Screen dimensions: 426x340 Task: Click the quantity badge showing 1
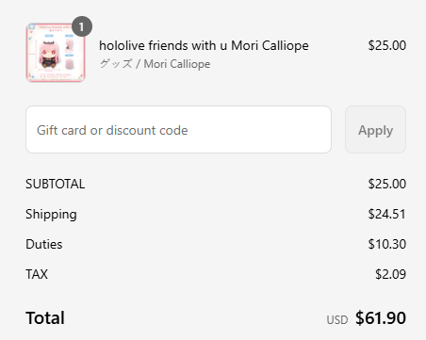point(82,26)
